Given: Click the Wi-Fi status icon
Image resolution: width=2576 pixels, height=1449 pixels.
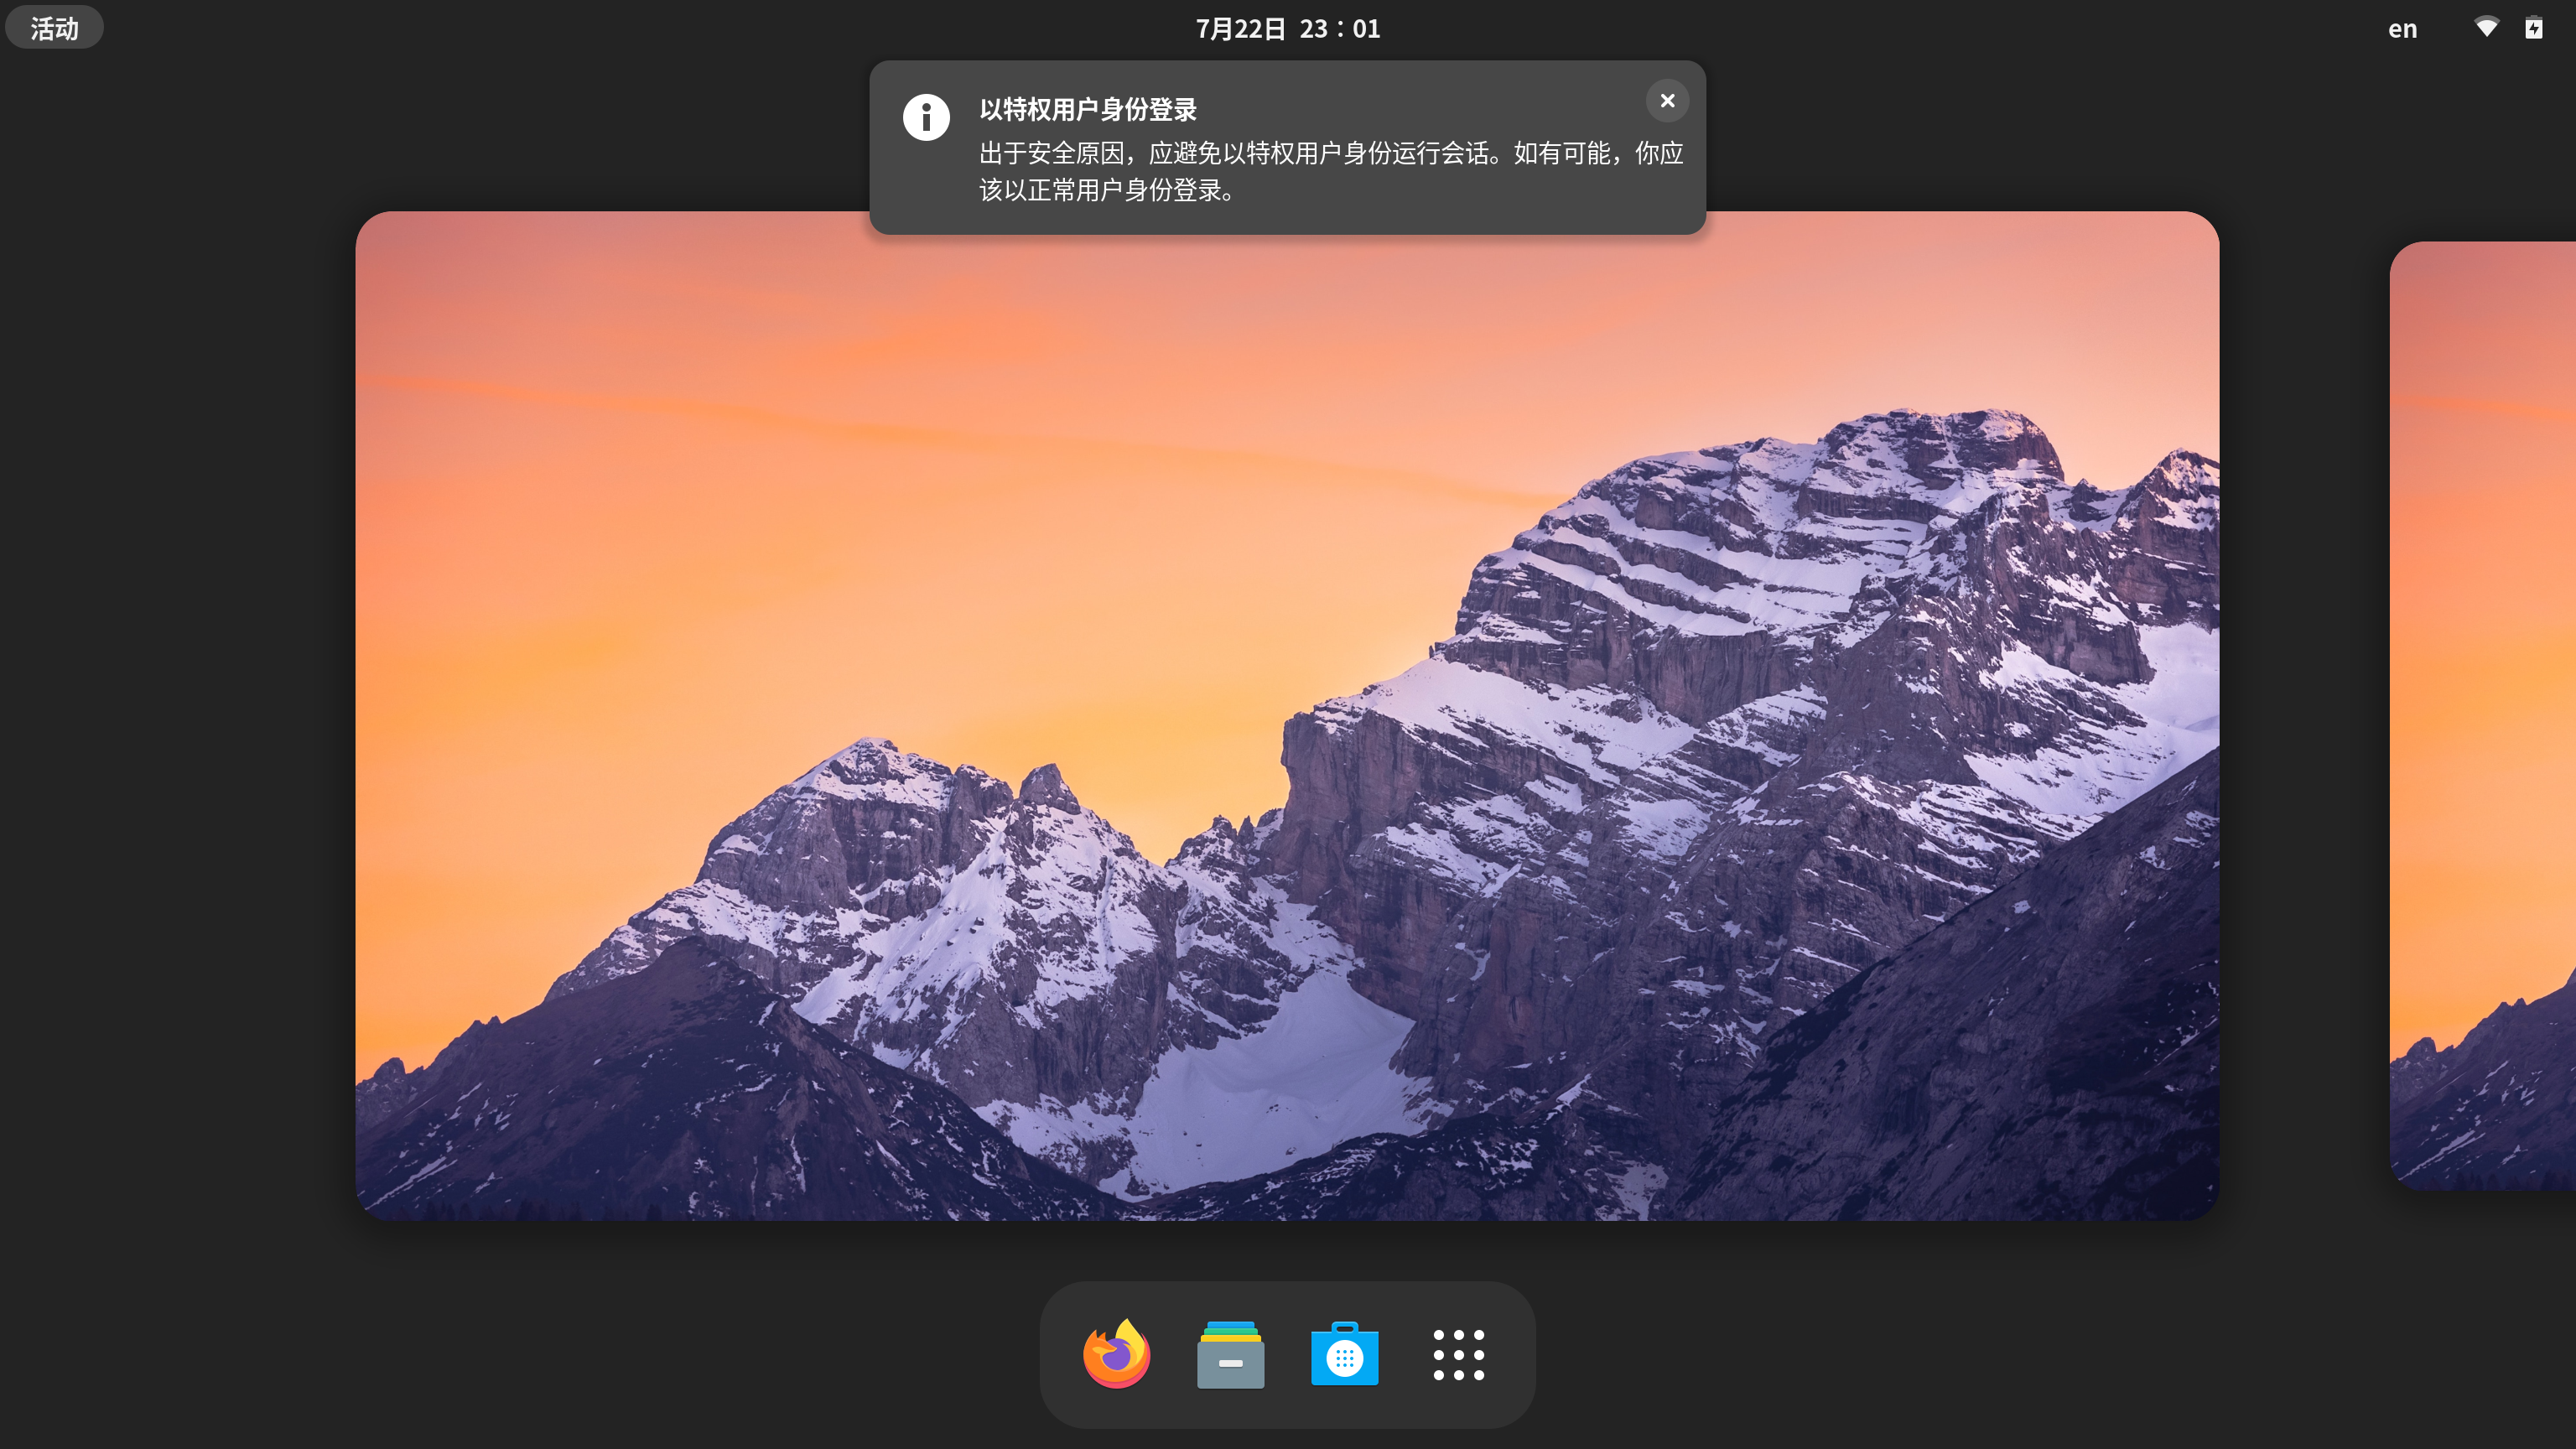Looking at the screenshot, I should [x=2486, y=28].
